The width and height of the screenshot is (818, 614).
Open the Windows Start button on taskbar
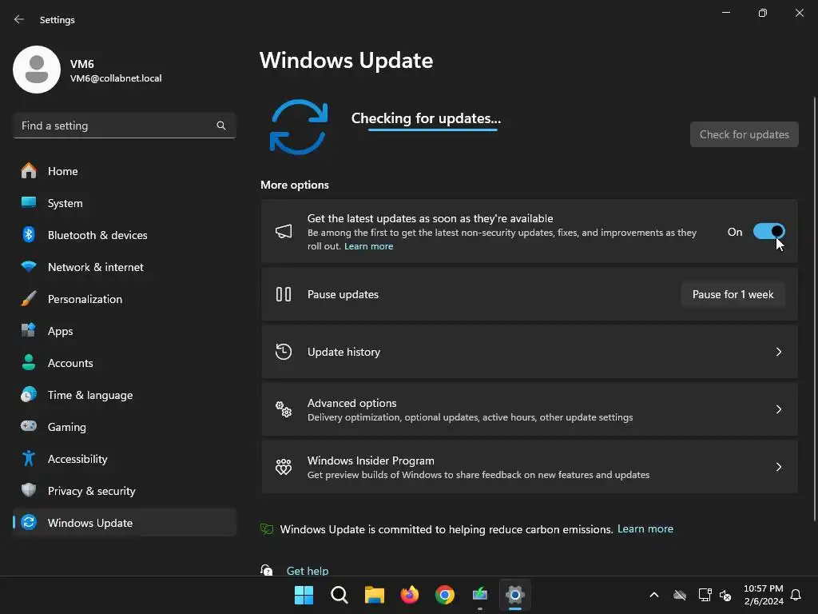304,595
